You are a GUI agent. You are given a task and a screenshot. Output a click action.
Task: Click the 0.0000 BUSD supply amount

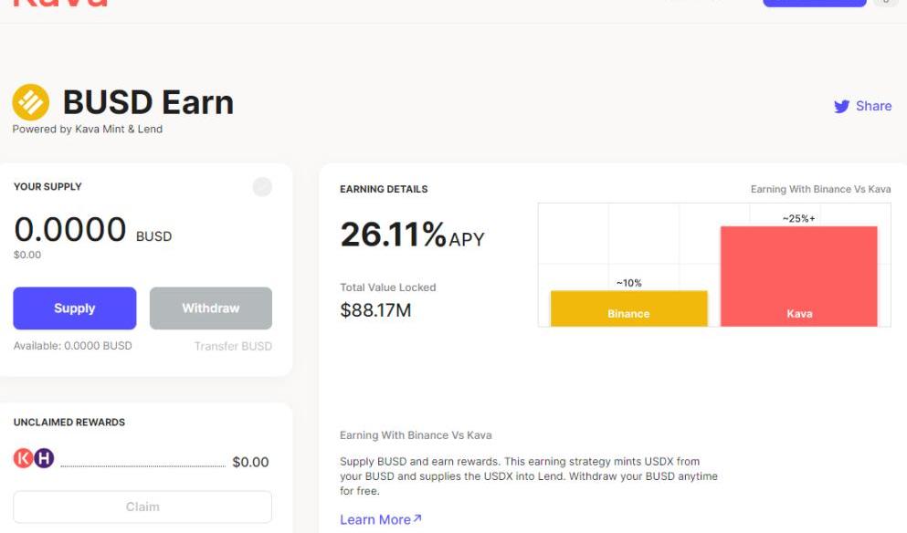(x=71, y=230)
